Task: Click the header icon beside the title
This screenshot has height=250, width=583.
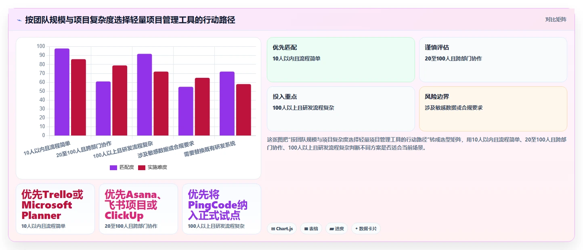Action: [x=19, y=20]
